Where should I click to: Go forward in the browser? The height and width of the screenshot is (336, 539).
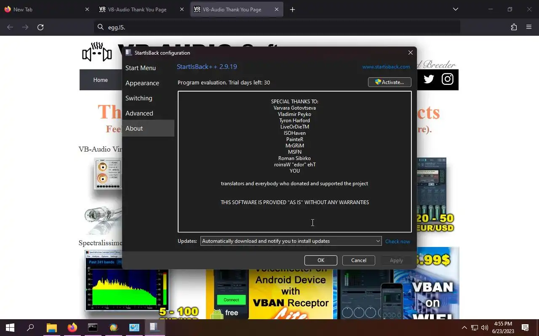click(x=25, y=27)
